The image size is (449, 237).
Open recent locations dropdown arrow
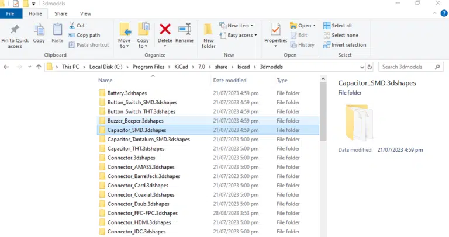29,67
